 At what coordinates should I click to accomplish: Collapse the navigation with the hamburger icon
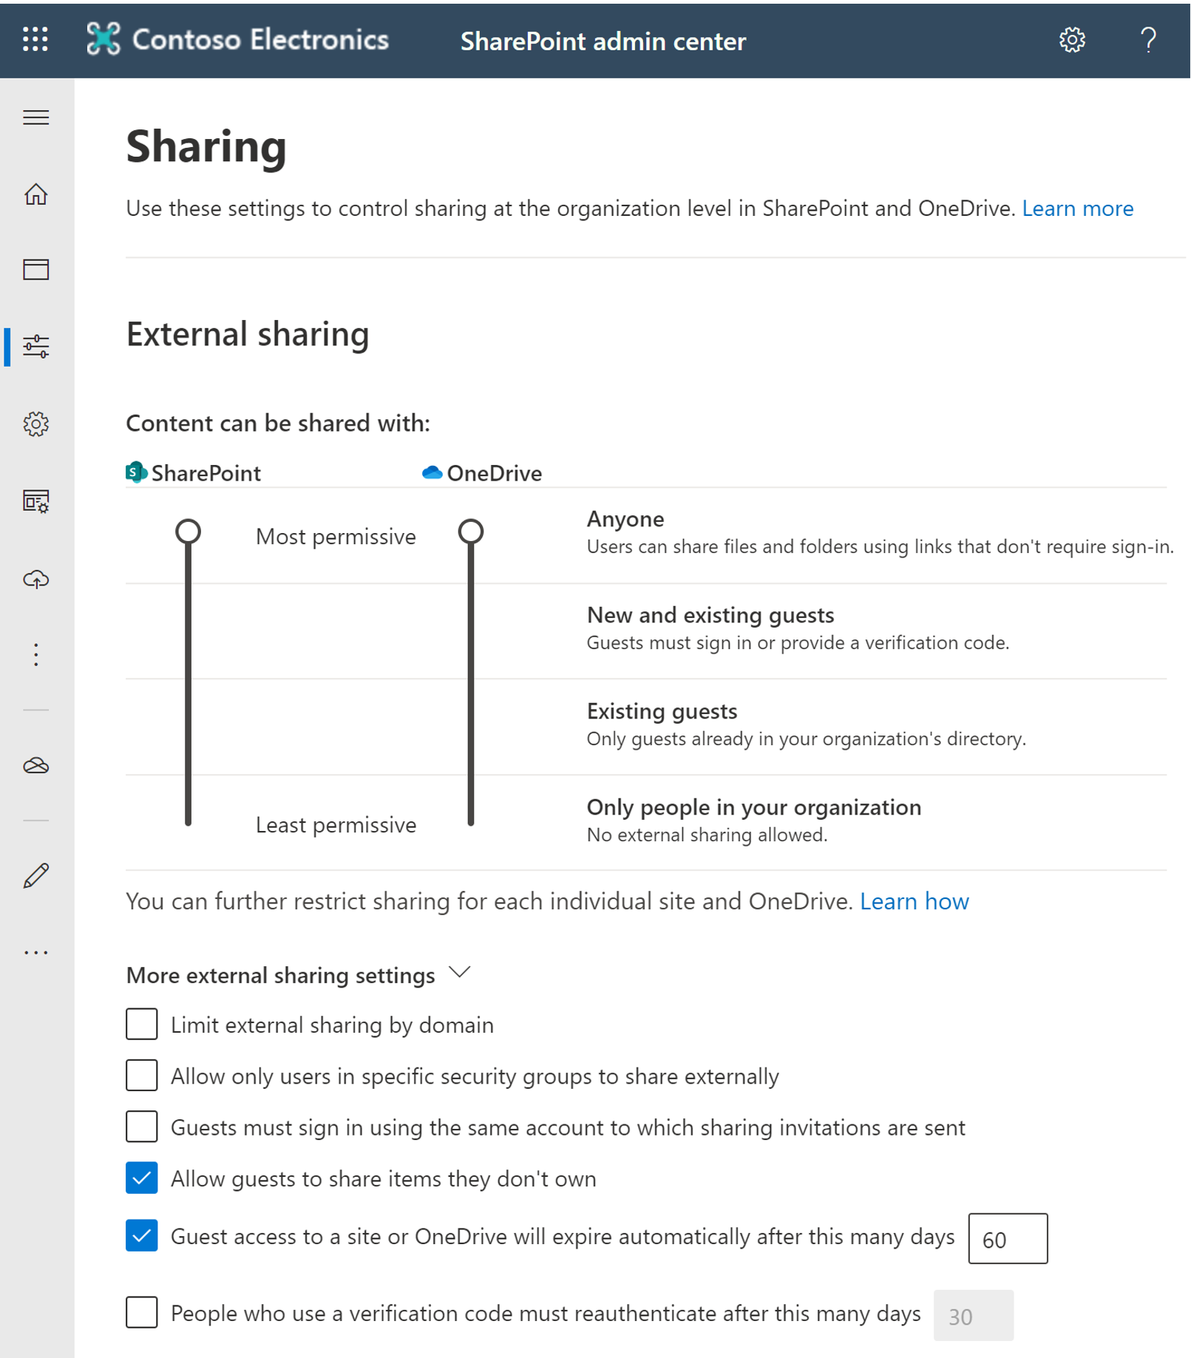tap(35, 118)
